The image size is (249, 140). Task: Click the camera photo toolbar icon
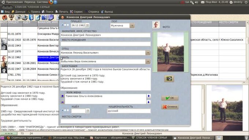18,17
